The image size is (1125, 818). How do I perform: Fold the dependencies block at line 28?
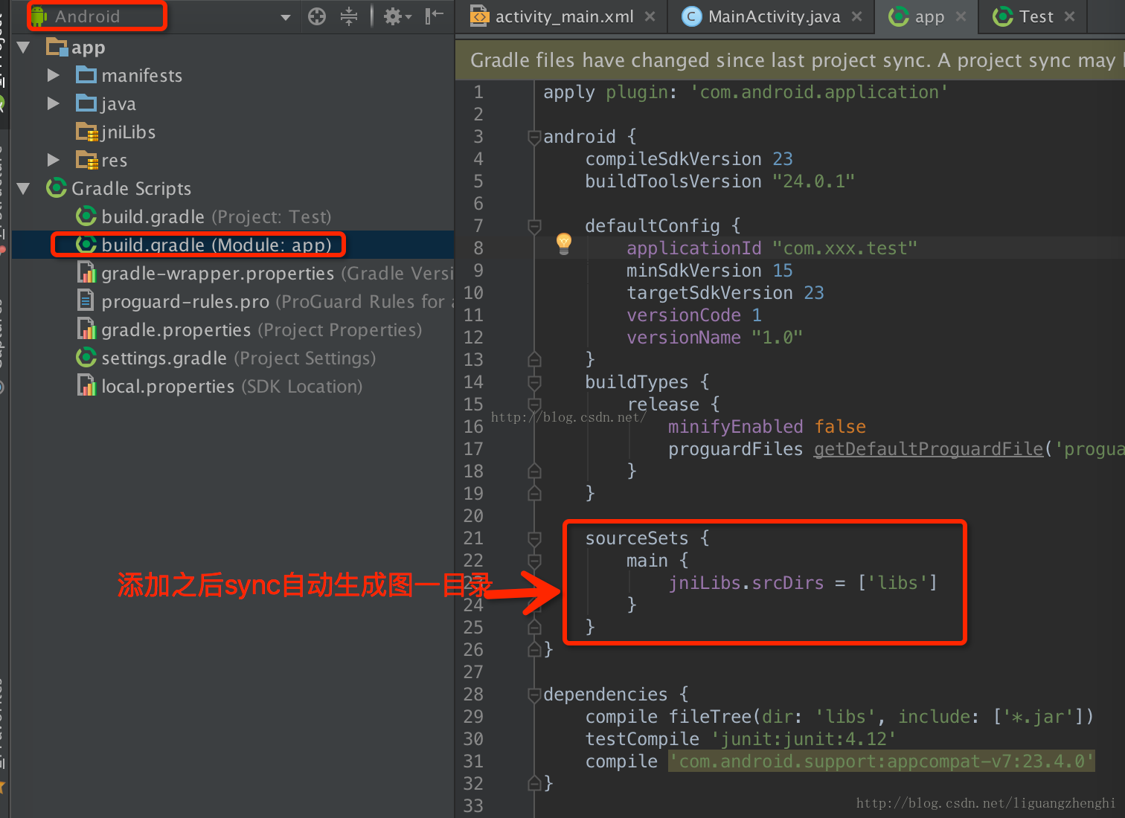534,695
